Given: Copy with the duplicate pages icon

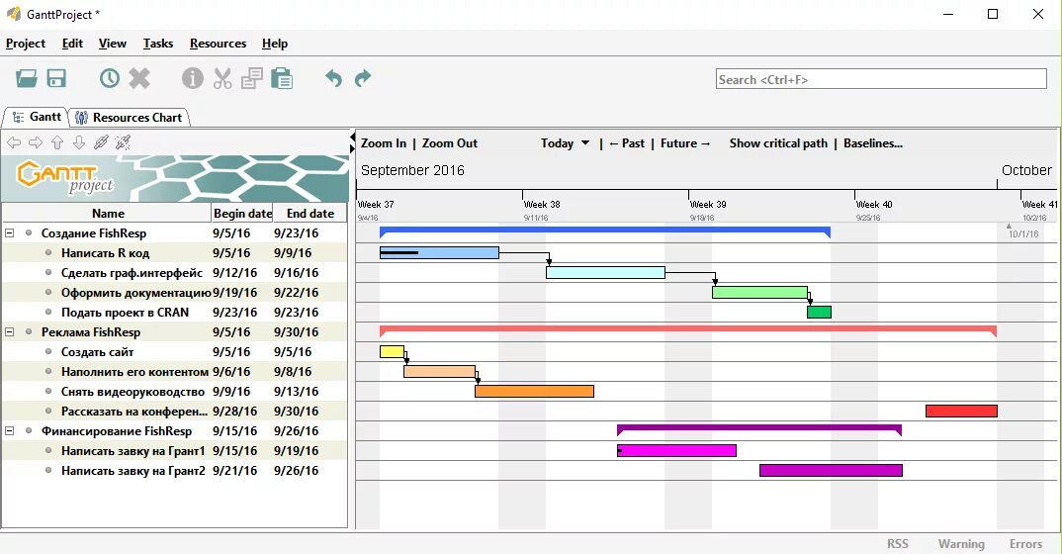Looking at the screenshot, I should [x=252, y=78].
